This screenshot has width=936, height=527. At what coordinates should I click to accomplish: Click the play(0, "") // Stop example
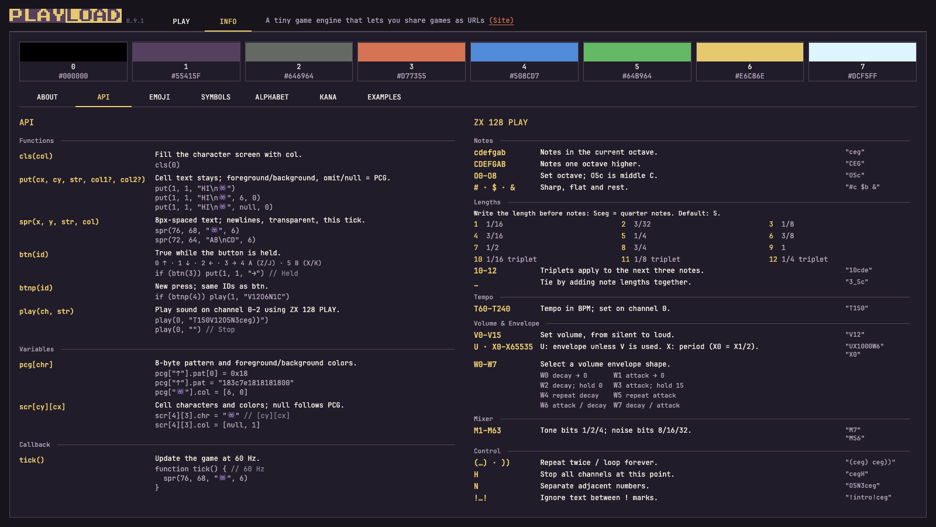pos(195,330)
